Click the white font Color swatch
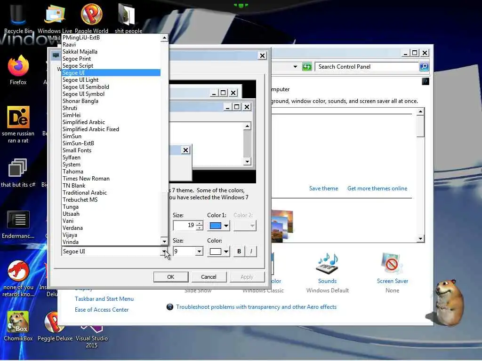This screenshot has width=482, height=361. pyautogui.click(x=215, y=251)
